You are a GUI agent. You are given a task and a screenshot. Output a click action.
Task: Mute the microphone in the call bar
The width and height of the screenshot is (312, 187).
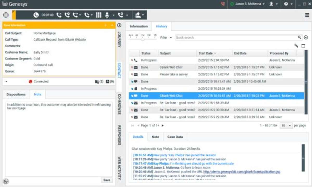(x=107, y=15)
